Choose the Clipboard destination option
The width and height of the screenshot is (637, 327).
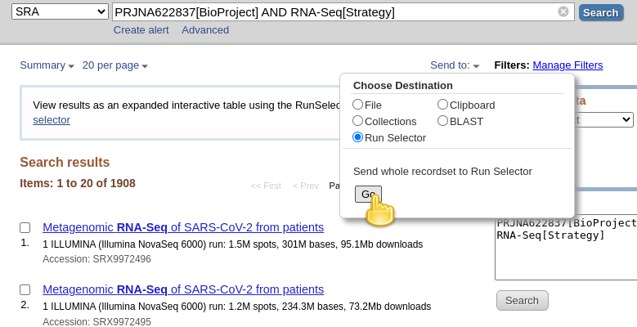[x=443, y=105]
